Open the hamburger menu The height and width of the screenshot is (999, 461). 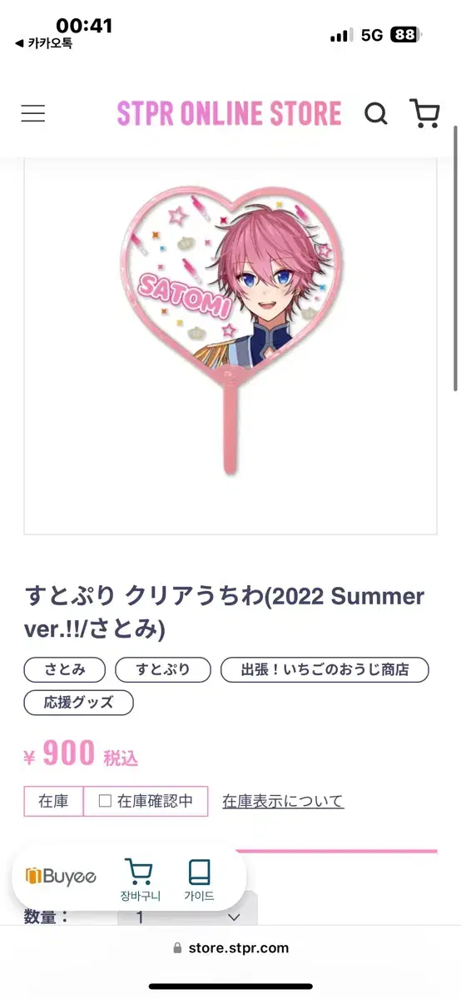point(33,113)
